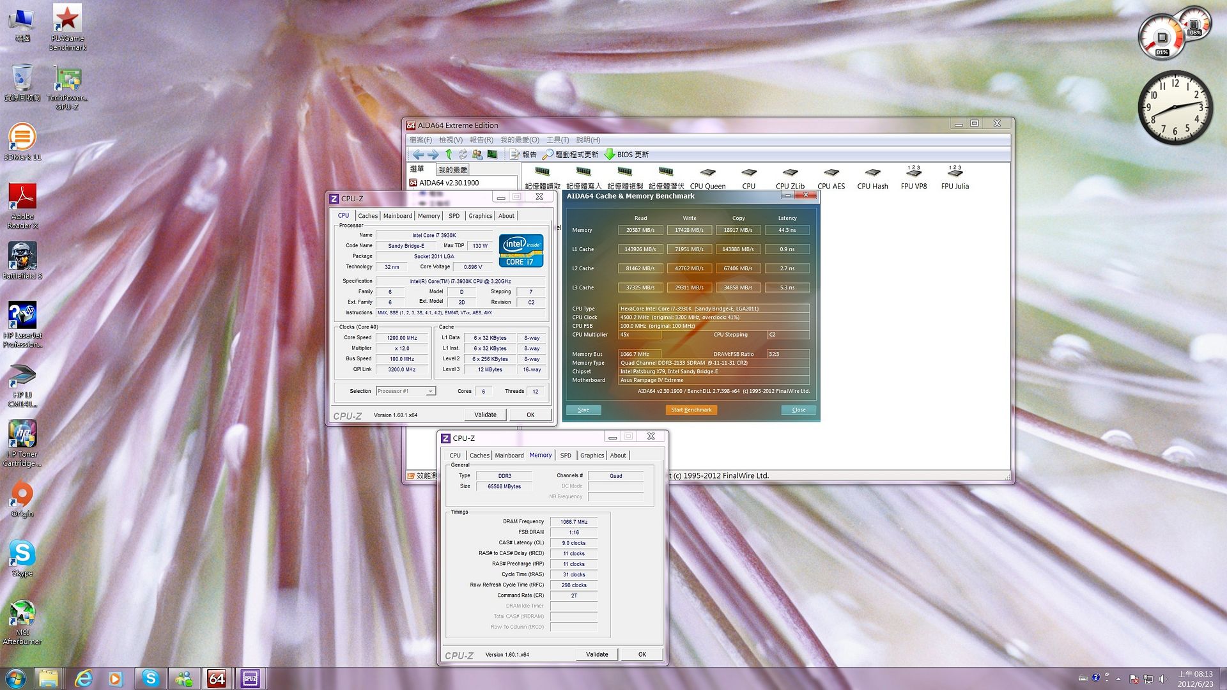Open 說明(H) menu in AIDA64

588,140
